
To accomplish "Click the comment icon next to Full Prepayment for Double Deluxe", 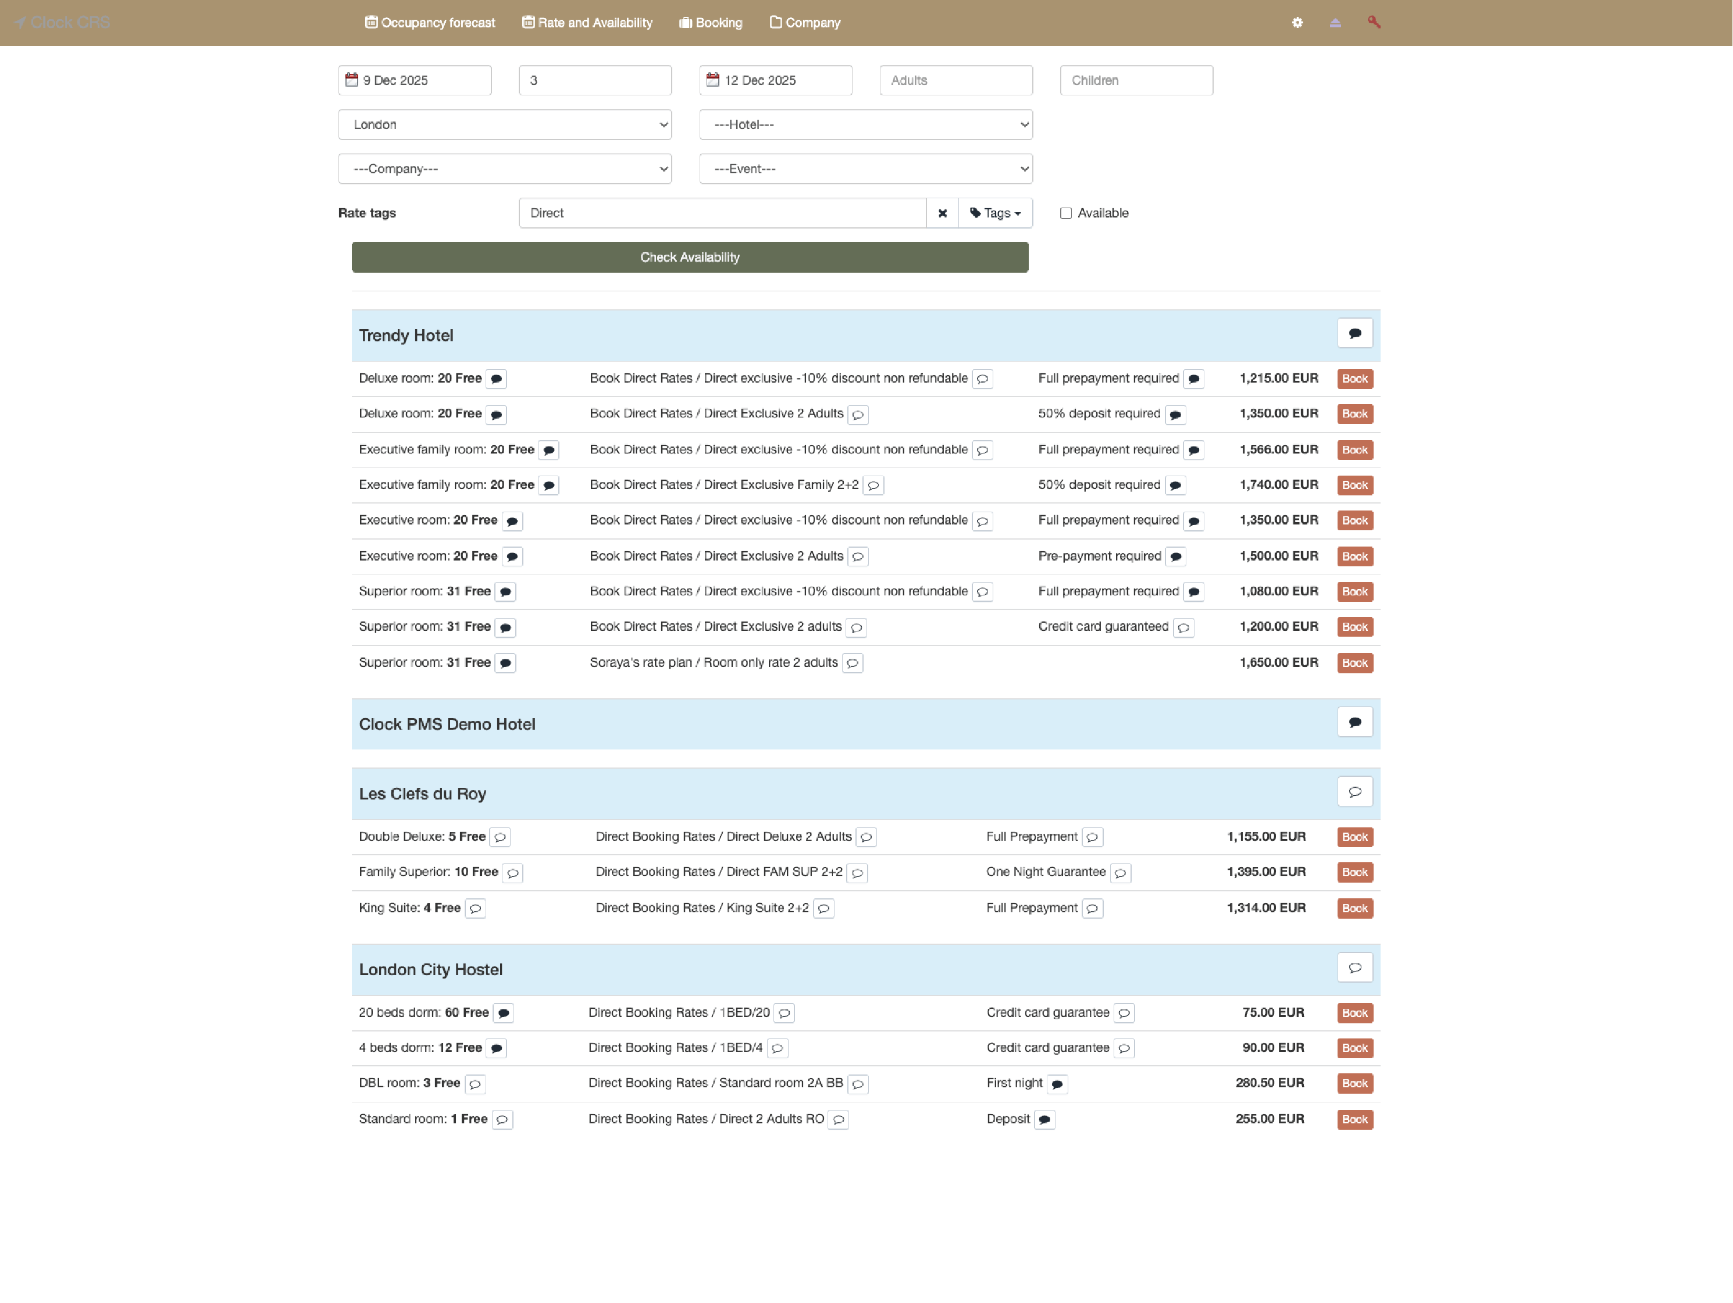I will [1093, 837].
